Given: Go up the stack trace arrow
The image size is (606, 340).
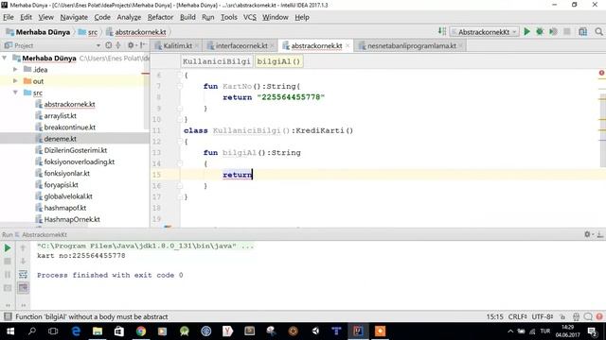Looking at the screenshot, I should pyautogui.click(x=23, y=247).
